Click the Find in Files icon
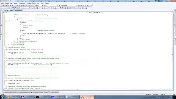Viewport: 176px width, 99px height. click(59, 5)
